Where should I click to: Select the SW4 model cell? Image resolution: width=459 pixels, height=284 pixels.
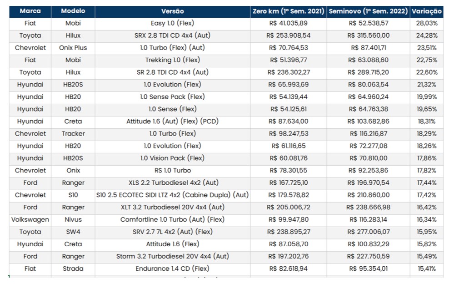[x=73, y=232]
